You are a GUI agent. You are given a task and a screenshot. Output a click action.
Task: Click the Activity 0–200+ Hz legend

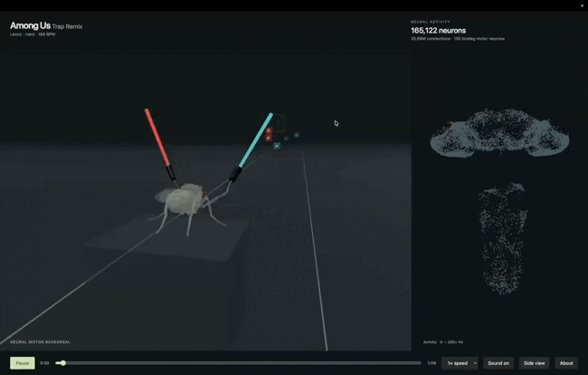443,342
